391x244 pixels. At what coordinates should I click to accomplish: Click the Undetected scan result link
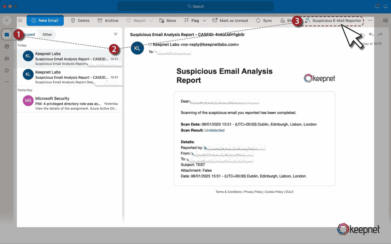point(214,130)
